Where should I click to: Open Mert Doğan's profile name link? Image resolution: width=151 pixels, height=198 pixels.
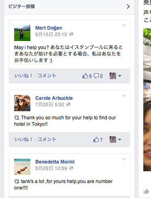(x=49, y=28)
